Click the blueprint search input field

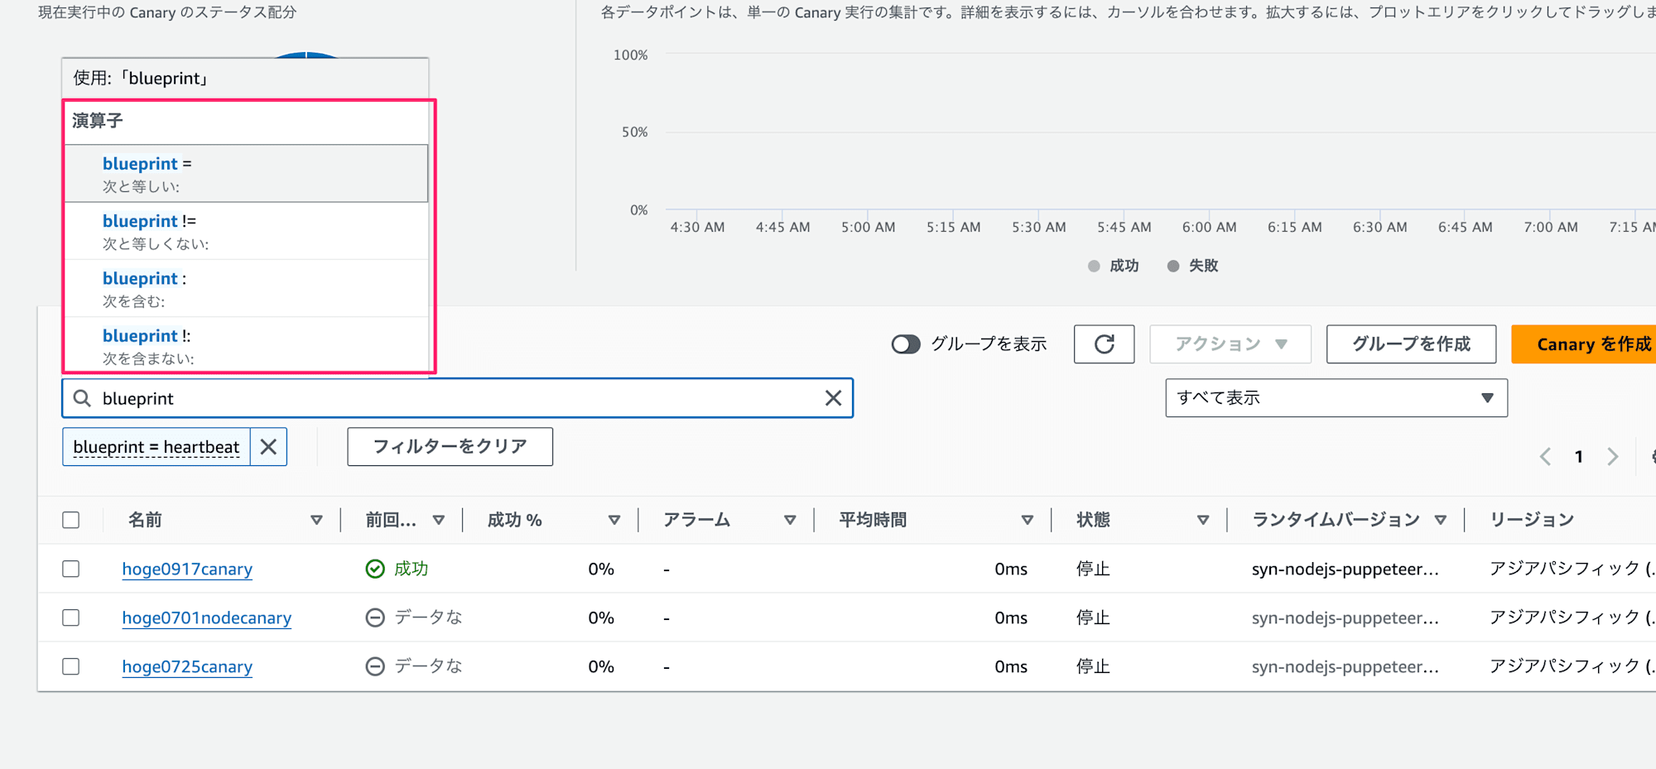tap(457, 398)
